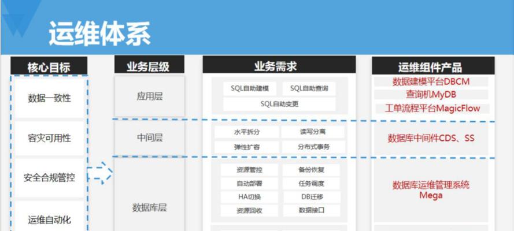Screen dimensions: 514x231
Task: Click the 应用层 level box
Action: tap(150, 96)
